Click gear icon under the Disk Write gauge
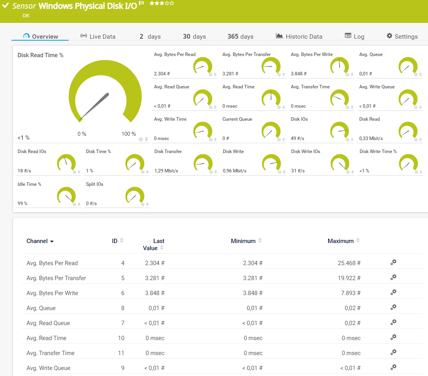 click(x=279, y=172)
